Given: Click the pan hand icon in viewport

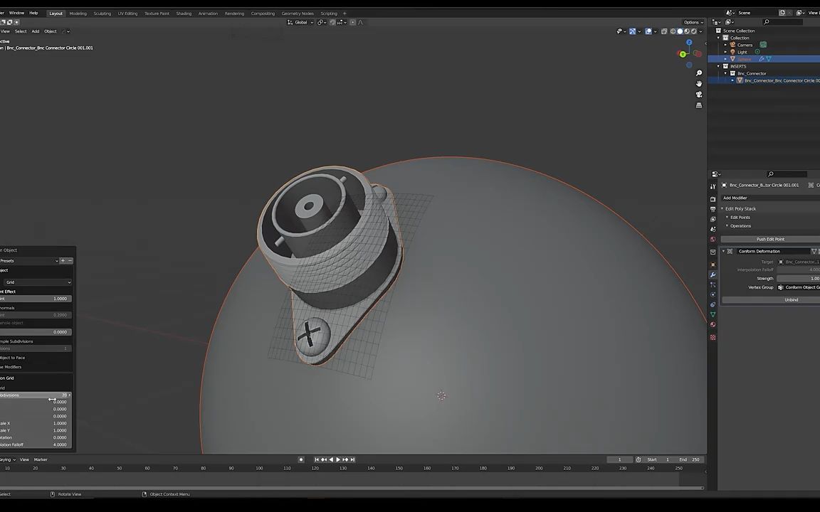Looking at the screenshot, I should click(x=699, y=84).
